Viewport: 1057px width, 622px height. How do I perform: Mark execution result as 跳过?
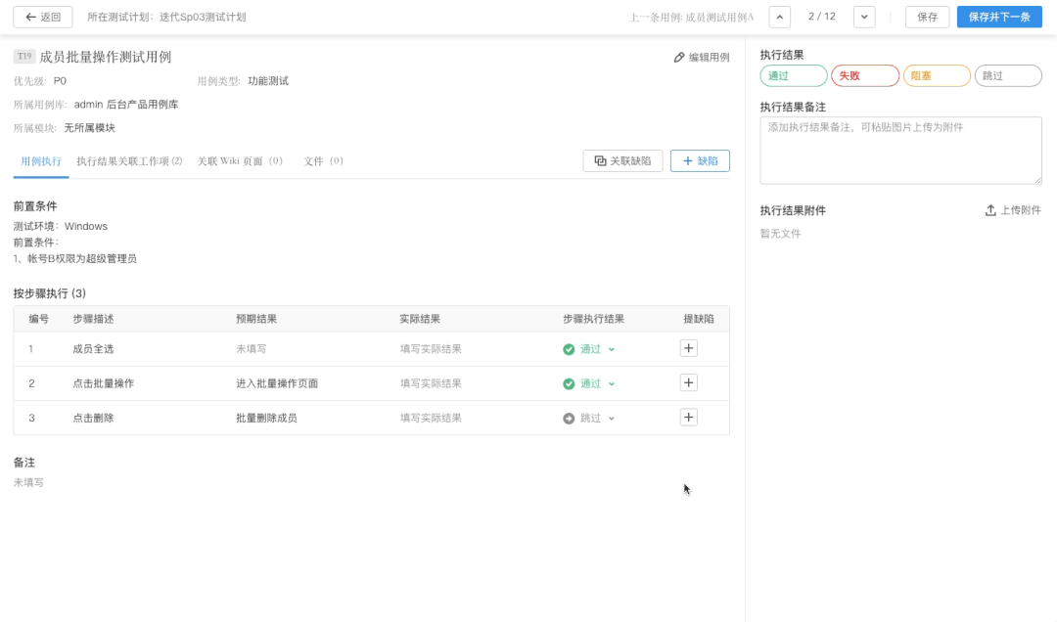(1008, 75)
